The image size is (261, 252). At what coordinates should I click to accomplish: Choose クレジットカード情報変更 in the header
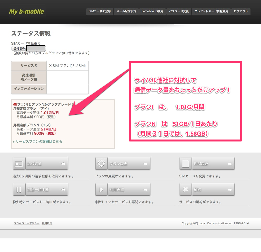pos(211,12)
